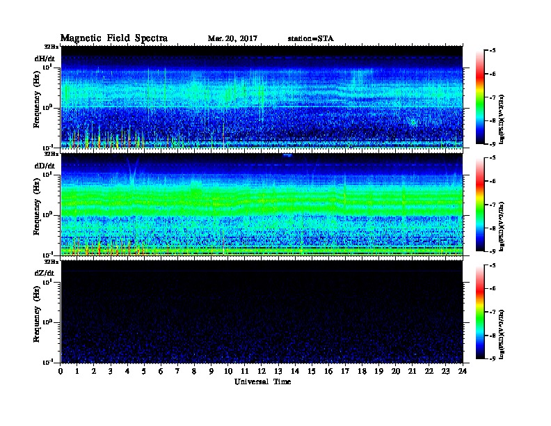Click hour 22 on the Universal Time axis
The image size is (551, 426).
coord(429,371)
